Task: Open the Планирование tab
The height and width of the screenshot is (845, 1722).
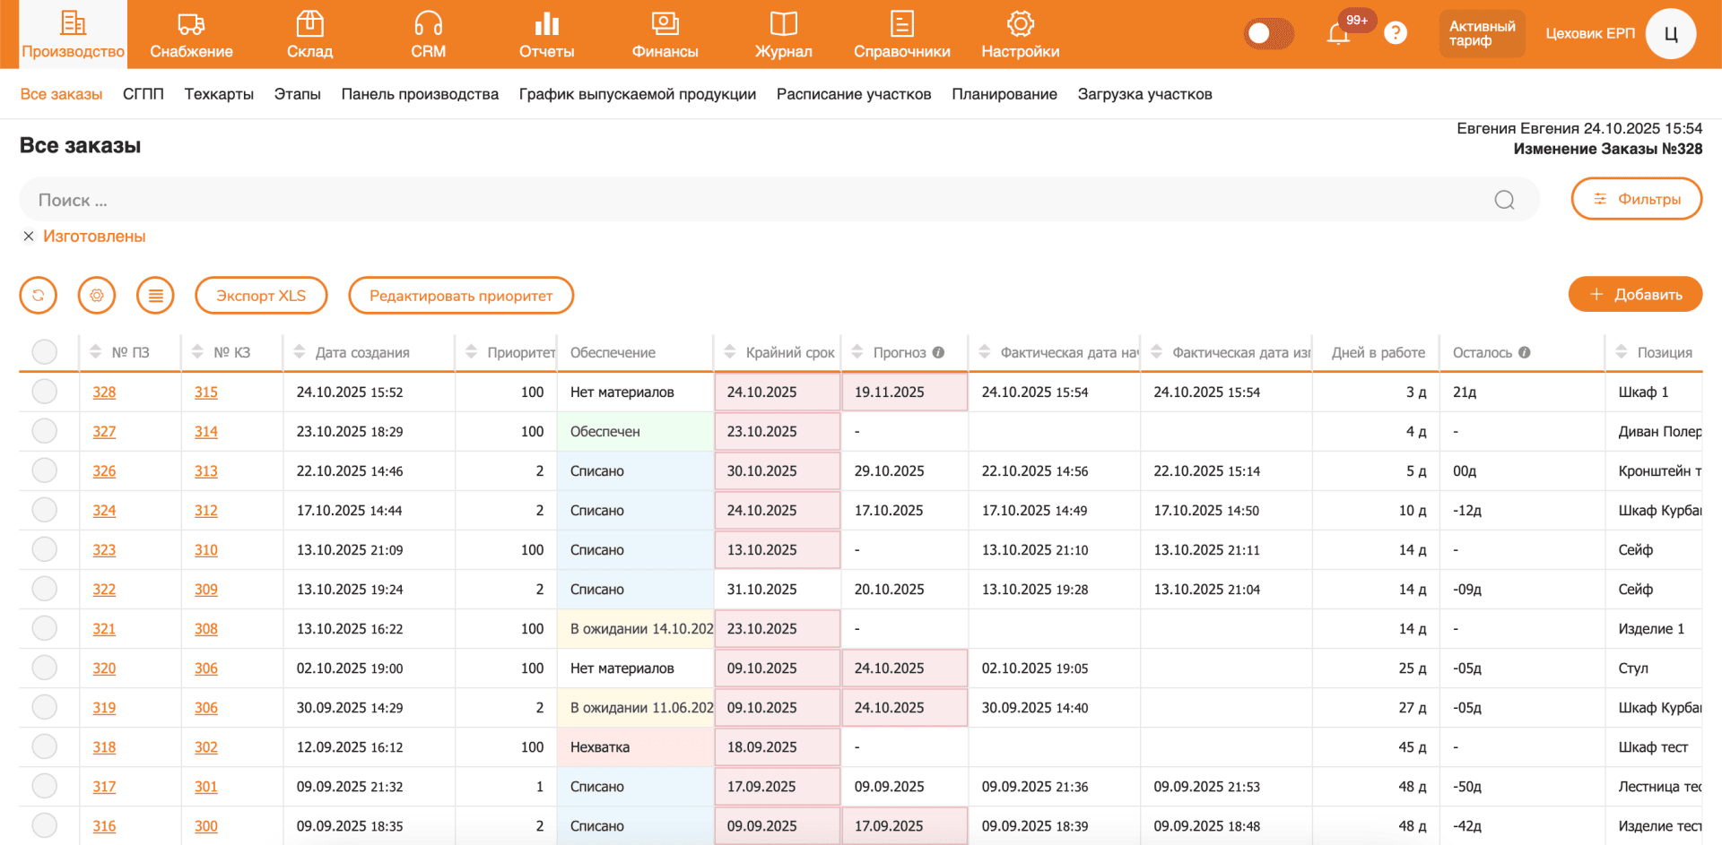Action: [x=1004, y=94]
